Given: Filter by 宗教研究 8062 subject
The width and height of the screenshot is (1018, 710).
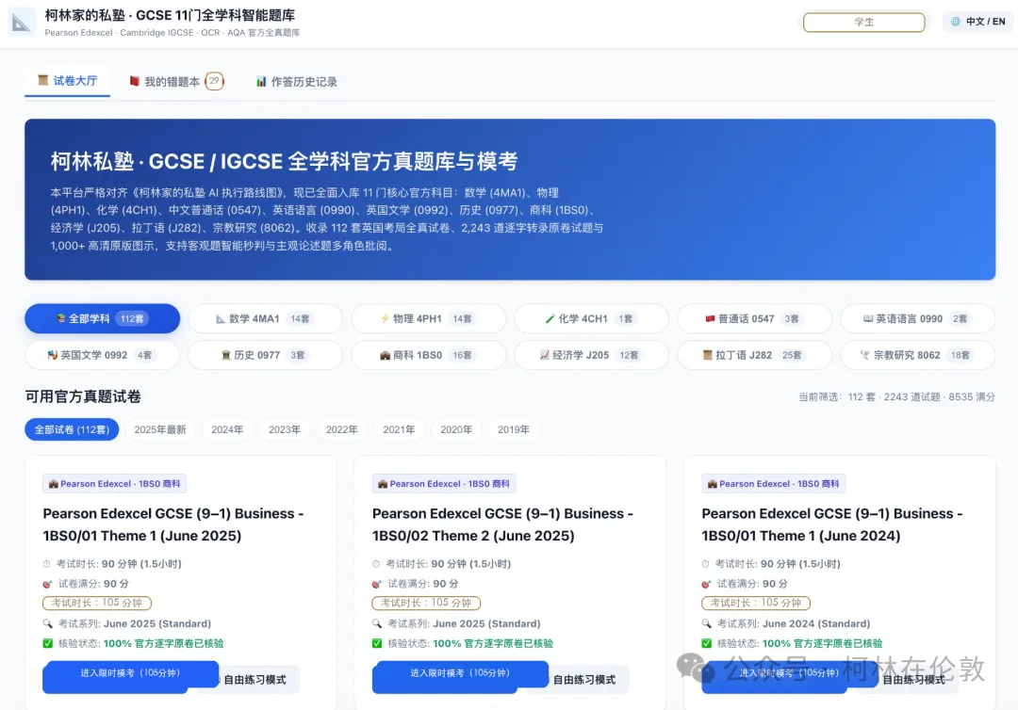Looking at the screenshot, I should click(917, 355).
